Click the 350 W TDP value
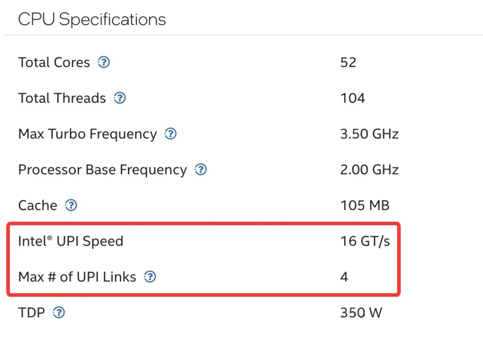483x337 pixels. pos(361,312)
